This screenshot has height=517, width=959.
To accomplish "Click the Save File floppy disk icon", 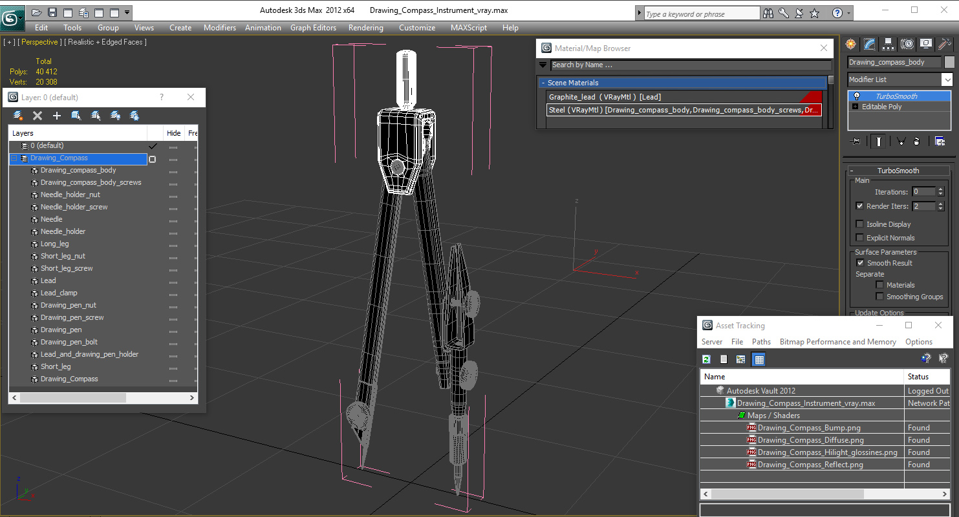I will (52, 12).
